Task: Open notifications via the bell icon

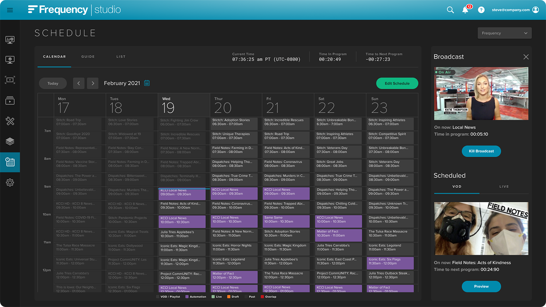Action: (x=465, y=10)
